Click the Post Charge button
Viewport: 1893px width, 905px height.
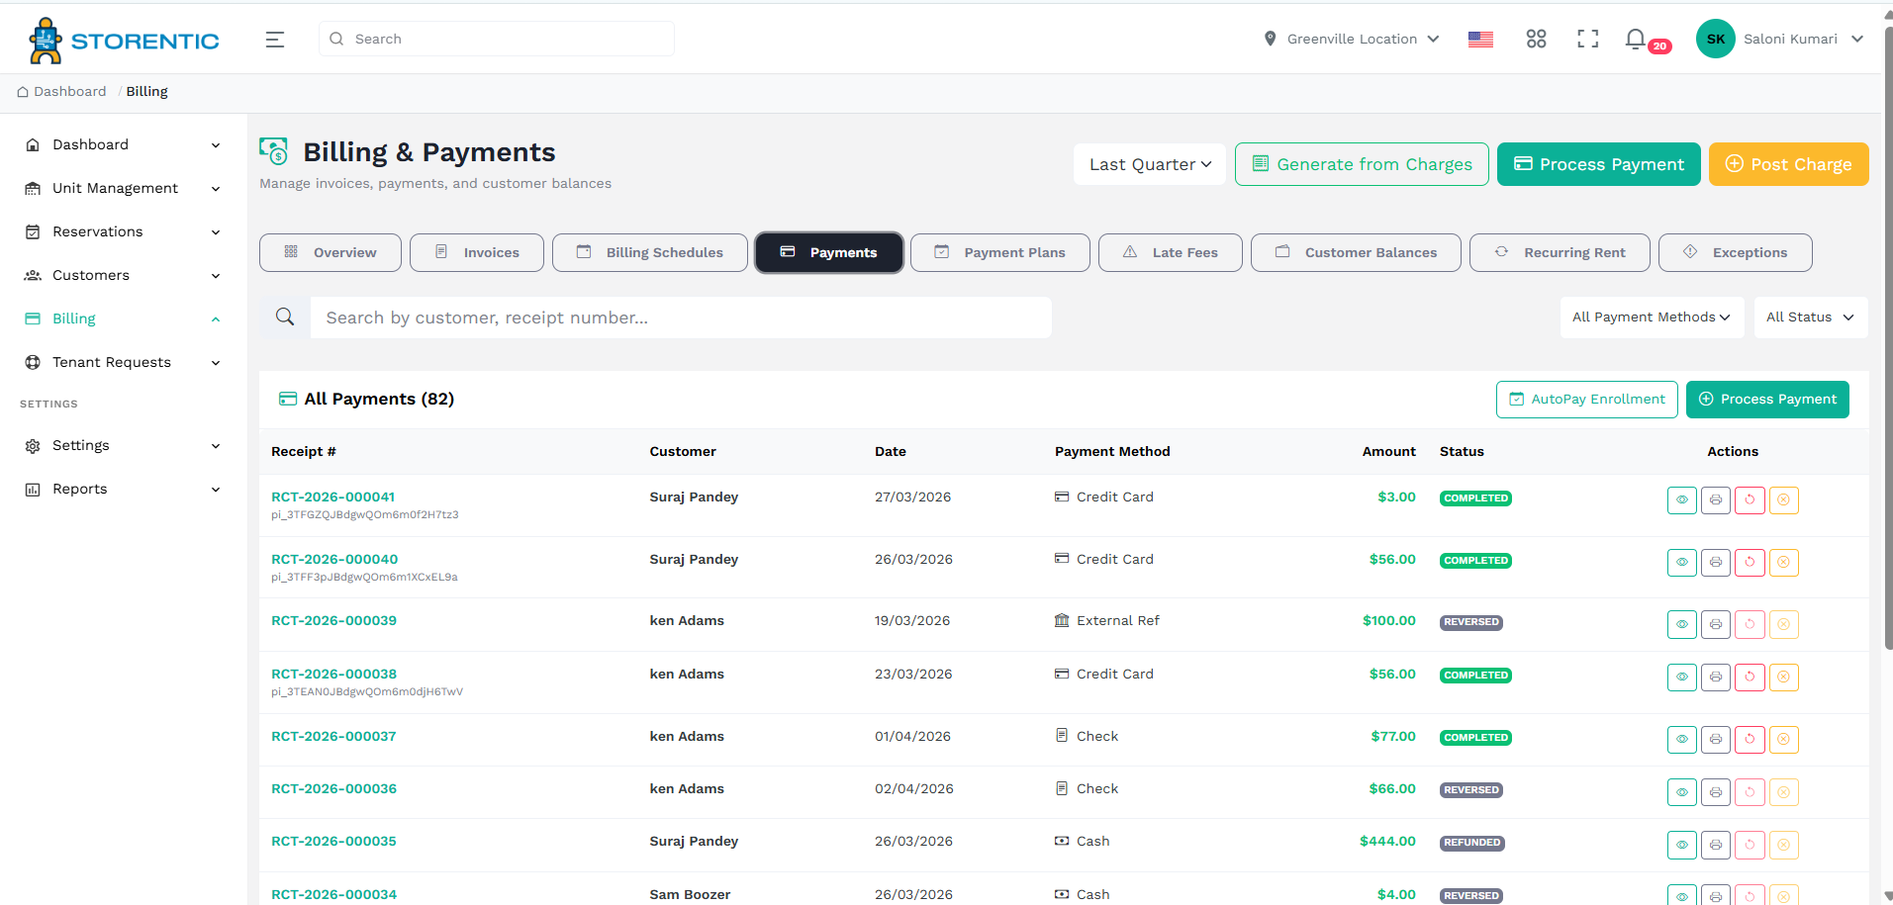coord(1788,164)
